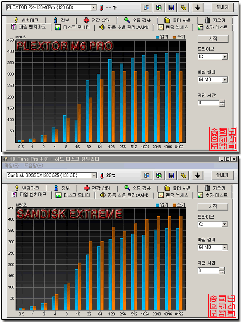Image resolution: width=241 pixels, height=322 pixels.
Task: Click thermometer icon showing 22°C in SanDisk window
Action: click(x=101, y=175)
